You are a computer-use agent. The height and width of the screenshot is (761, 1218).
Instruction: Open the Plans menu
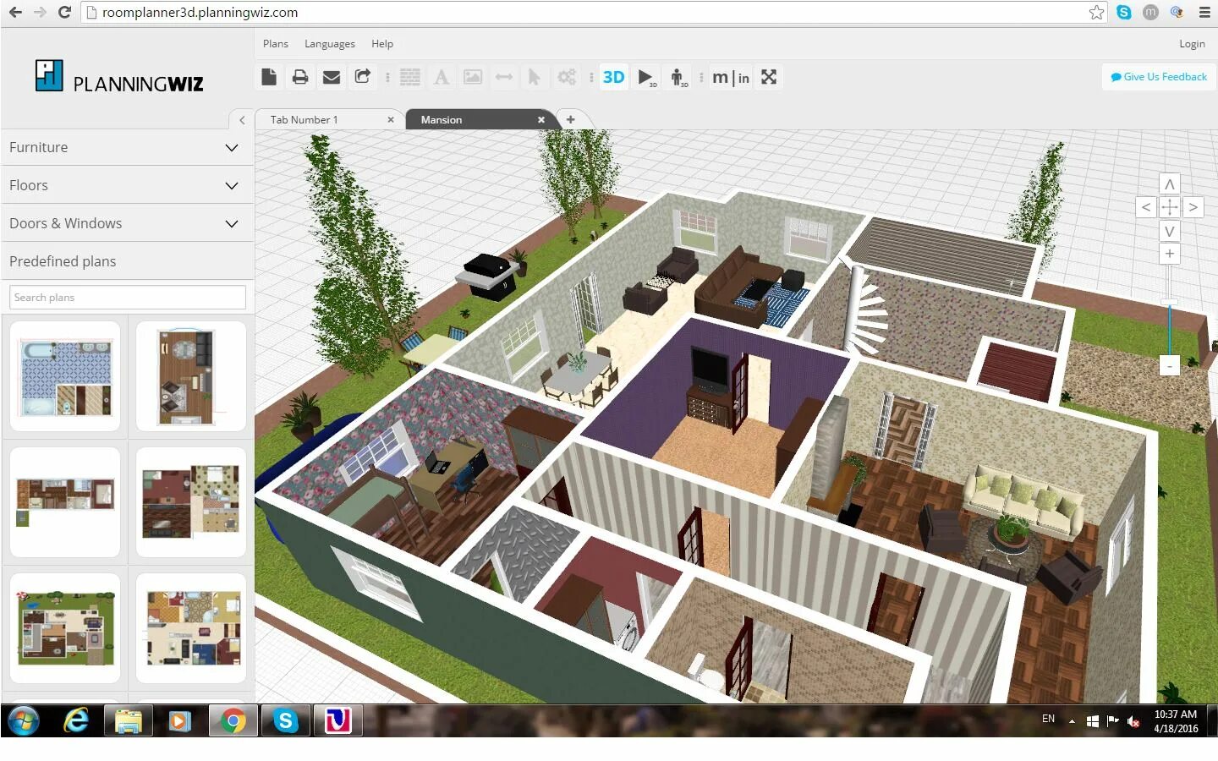pos(276,43)
